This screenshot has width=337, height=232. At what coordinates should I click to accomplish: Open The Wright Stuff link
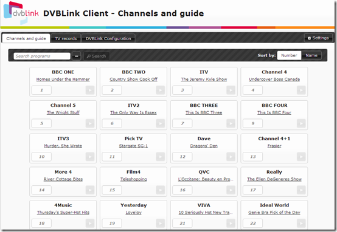coord(63,112)
